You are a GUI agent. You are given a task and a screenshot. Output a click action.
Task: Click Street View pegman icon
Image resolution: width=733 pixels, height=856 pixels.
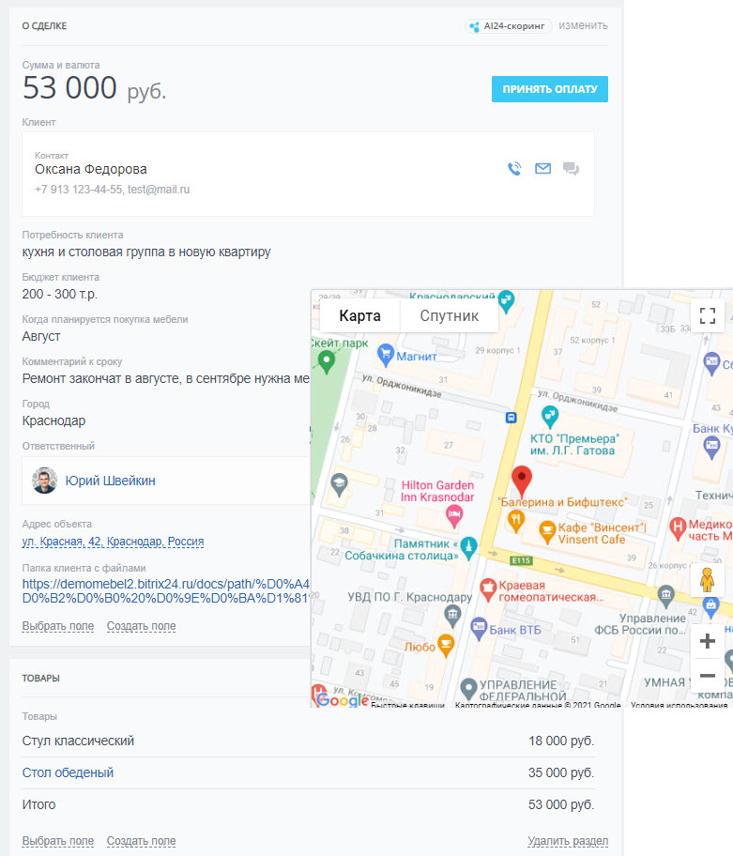coord(708,580)
